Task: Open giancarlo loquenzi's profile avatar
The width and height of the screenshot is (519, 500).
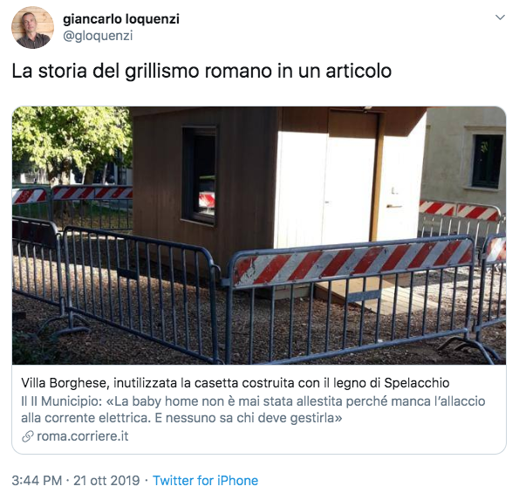Action: 32,27
